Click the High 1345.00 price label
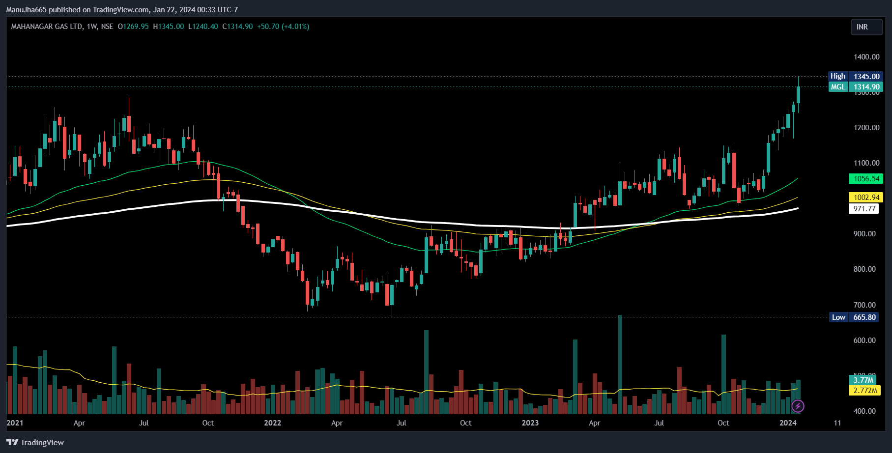This screenshot has width=892, height=453. pyautogui.click(x=856, y=76)
